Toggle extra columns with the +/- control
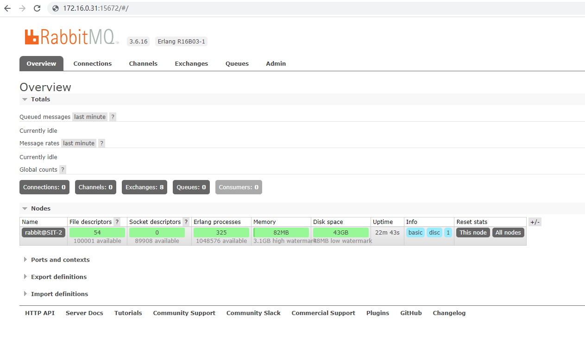 [535, 222]
